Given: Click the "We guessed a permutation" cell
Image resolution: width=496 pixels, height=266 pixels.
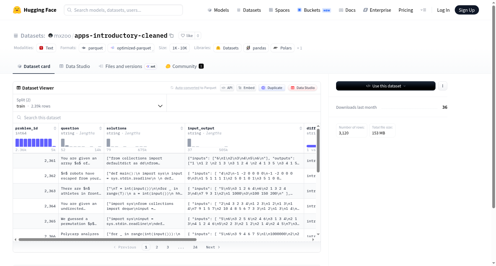Looking at the screenshot, I should tap(81, 221).
